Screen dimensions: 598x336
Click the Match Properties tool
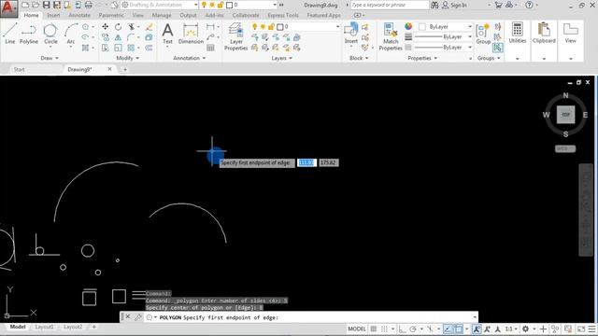391,36
